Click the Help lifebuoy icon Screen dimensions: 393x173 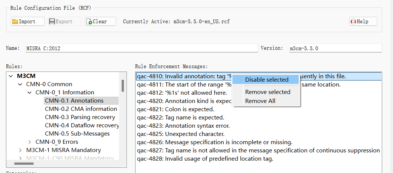(353, 22)
